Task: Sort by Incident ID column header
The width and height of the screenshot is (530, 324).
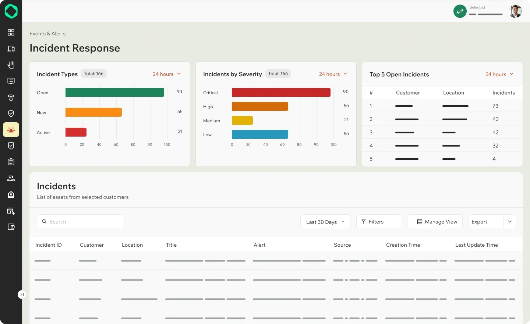Action: [x=49, y=245]
